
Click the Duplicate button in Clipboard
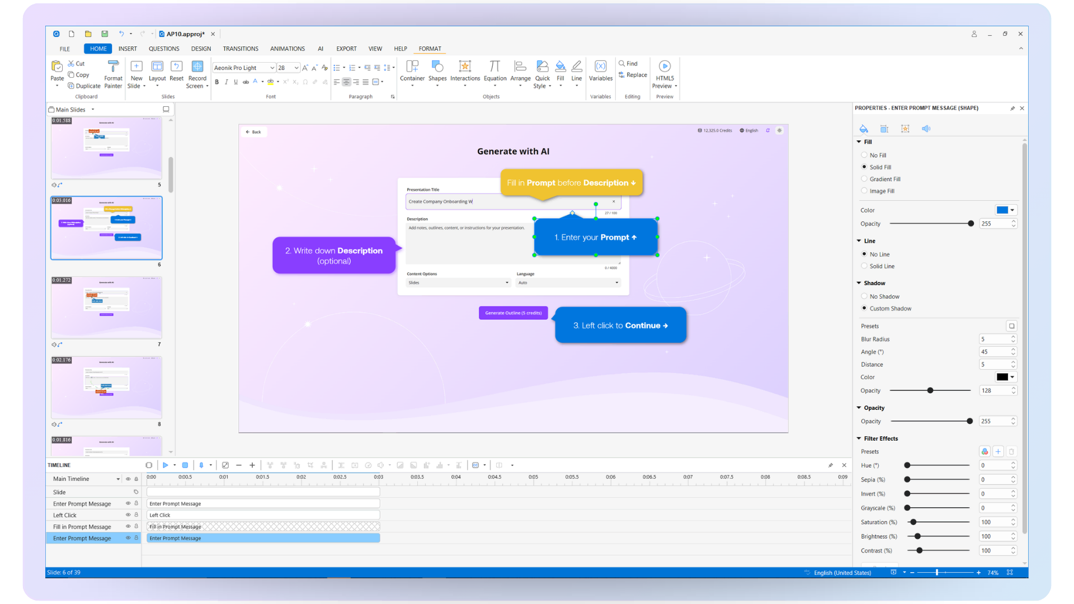click(84, 86)
